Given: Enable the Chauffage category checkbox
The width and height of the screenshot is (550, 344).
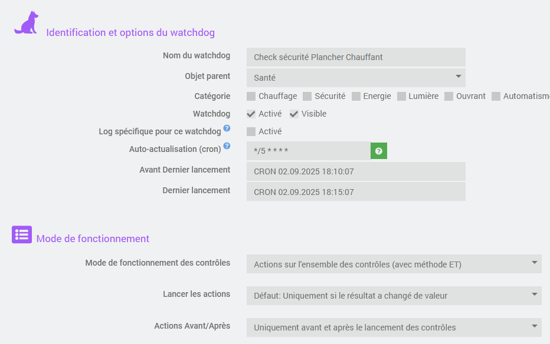Looking at the screenshot, I should [251, 96].
